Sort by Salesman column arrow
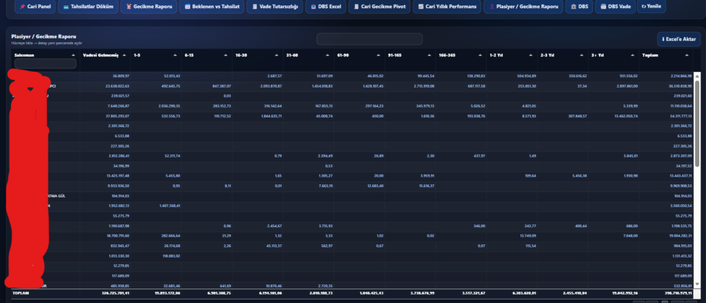This screenshot has width=706, height=303. pos(73,55)
